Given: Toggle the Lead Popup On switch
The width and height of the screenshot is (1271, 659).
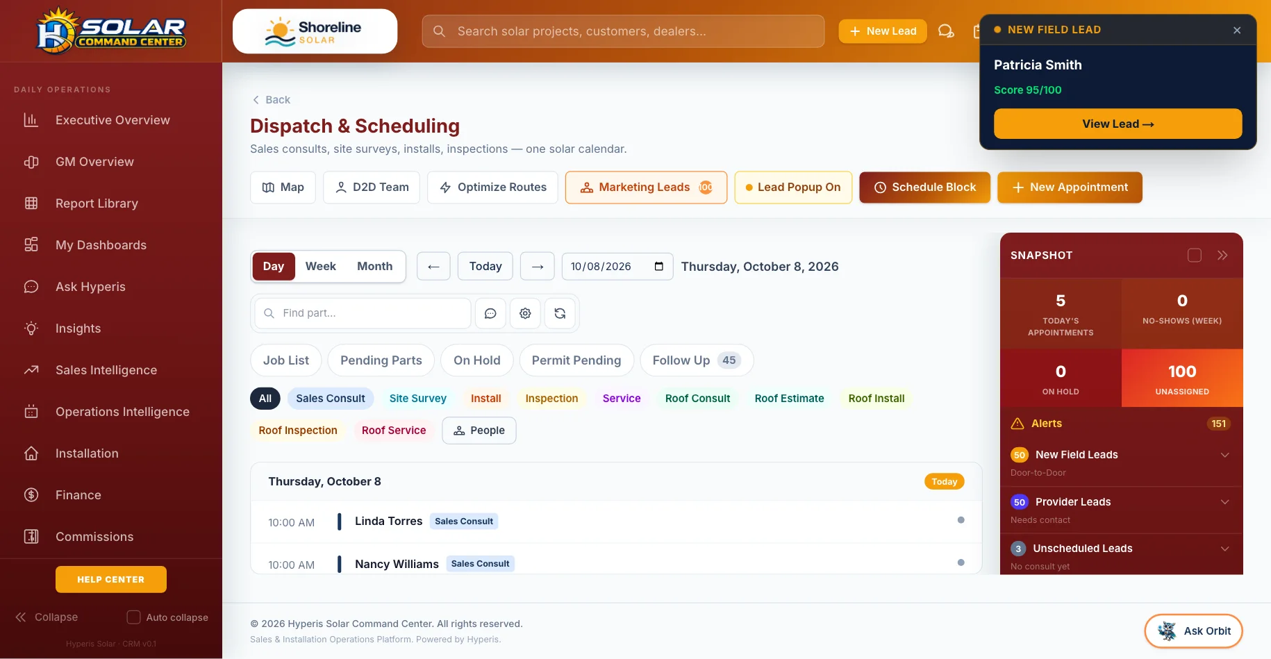Looking at the screenshot, I should [793, 187].
